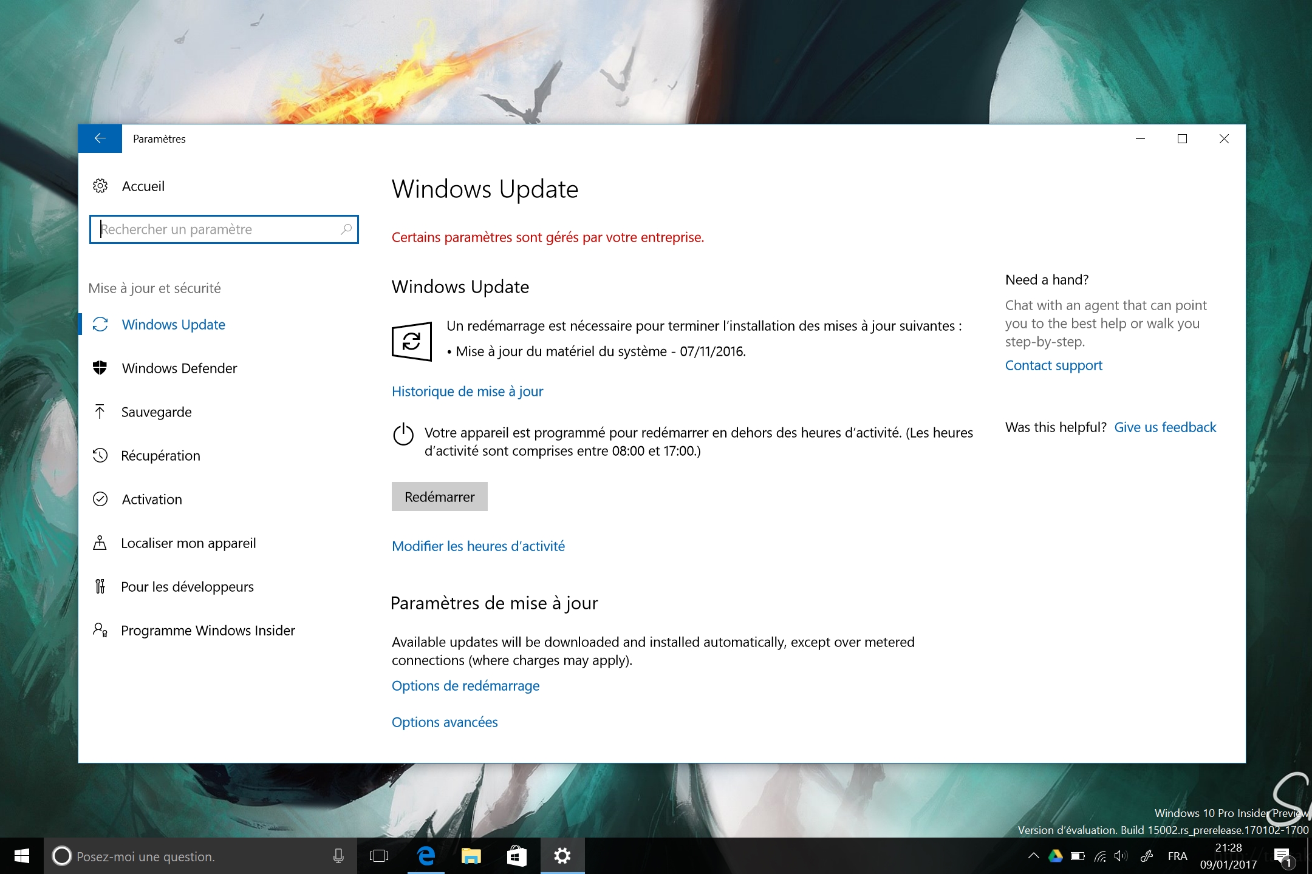
Task: Click the Contact support link
Action: 1053,365
